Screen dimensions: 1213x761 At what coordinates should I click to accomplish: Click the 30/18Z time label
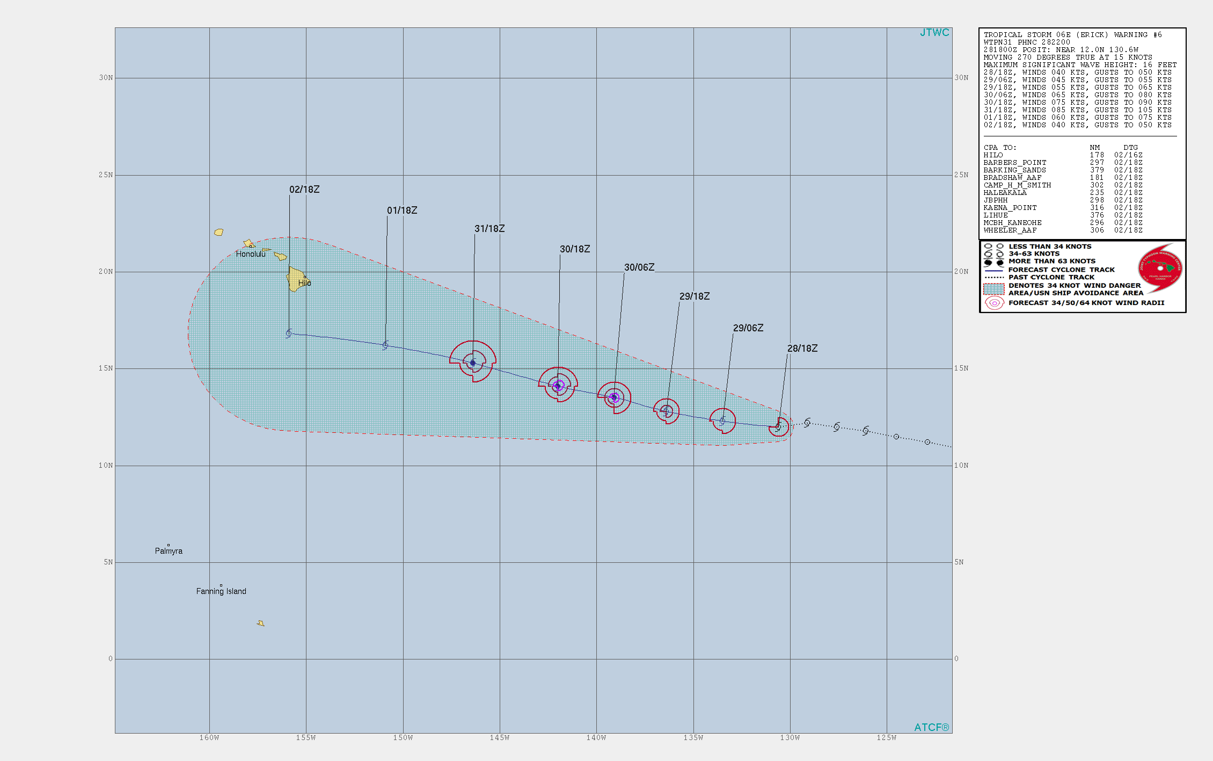(575, 249)
